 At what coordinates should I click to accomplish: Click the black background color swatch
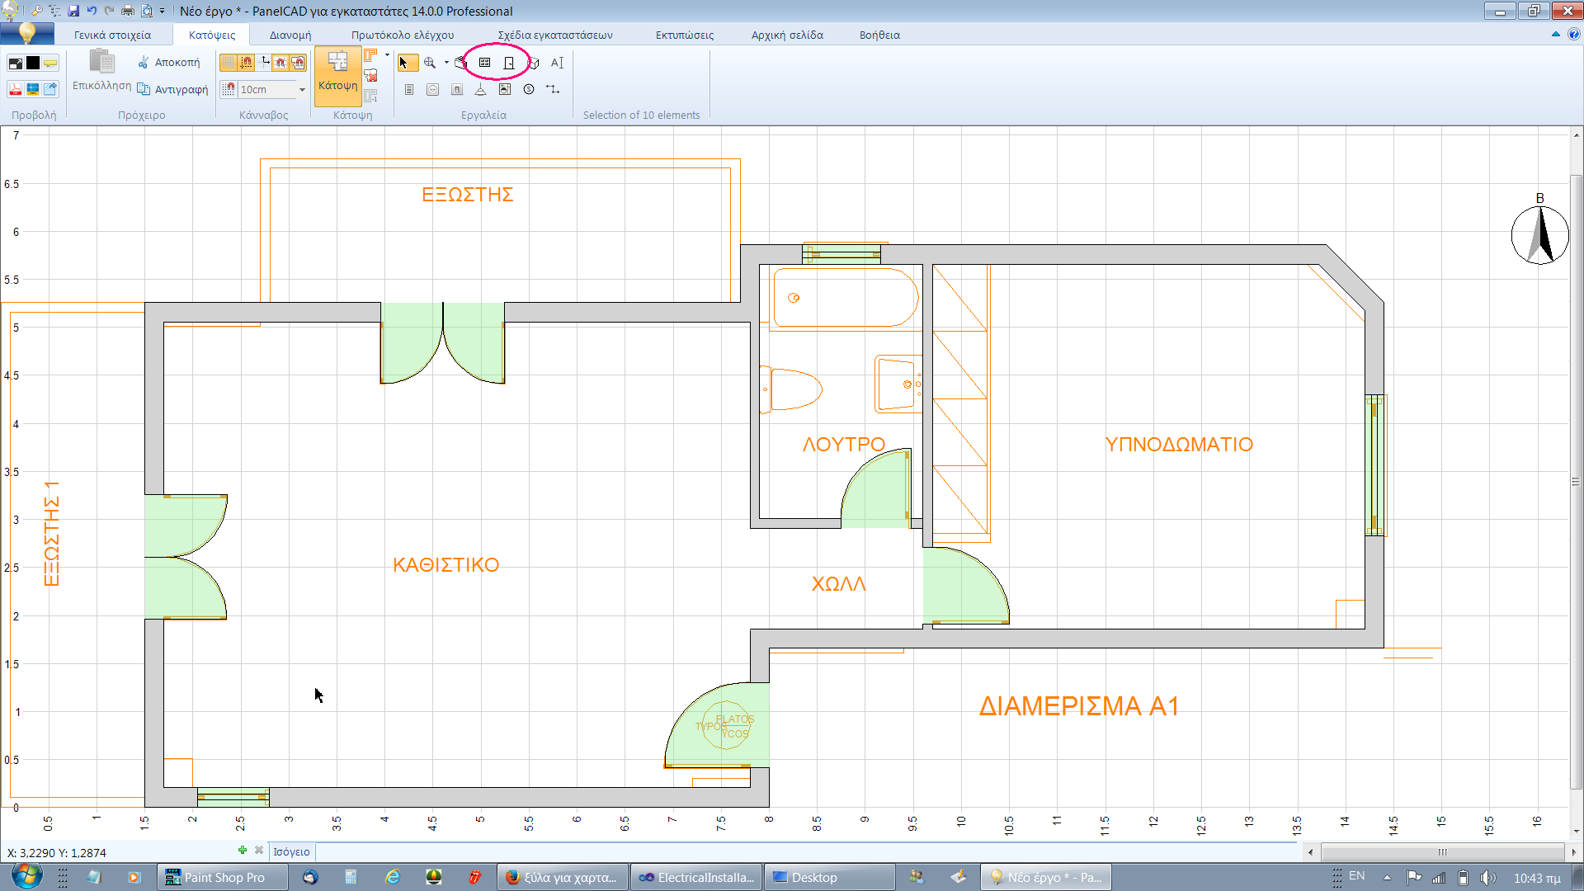[x=33, y=63]
